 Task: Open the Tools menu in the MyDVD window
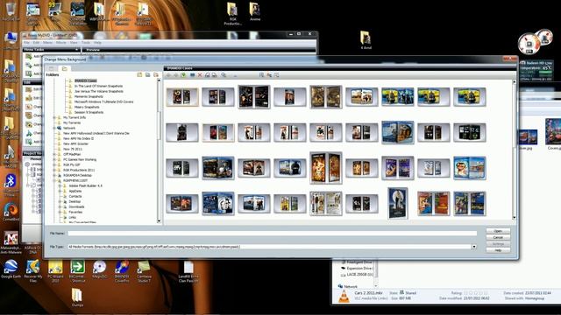pyautogui.click(x=86, y=43)
